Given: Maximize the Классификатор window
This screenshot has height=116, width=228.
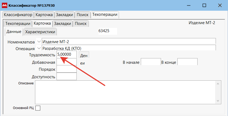Looking at the screenshot, I should point(204,5).
